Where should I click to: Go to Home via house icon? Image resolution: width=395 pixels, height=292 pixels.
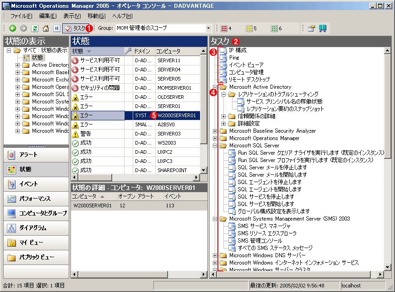pyautogui.click(x=46, y=28)
